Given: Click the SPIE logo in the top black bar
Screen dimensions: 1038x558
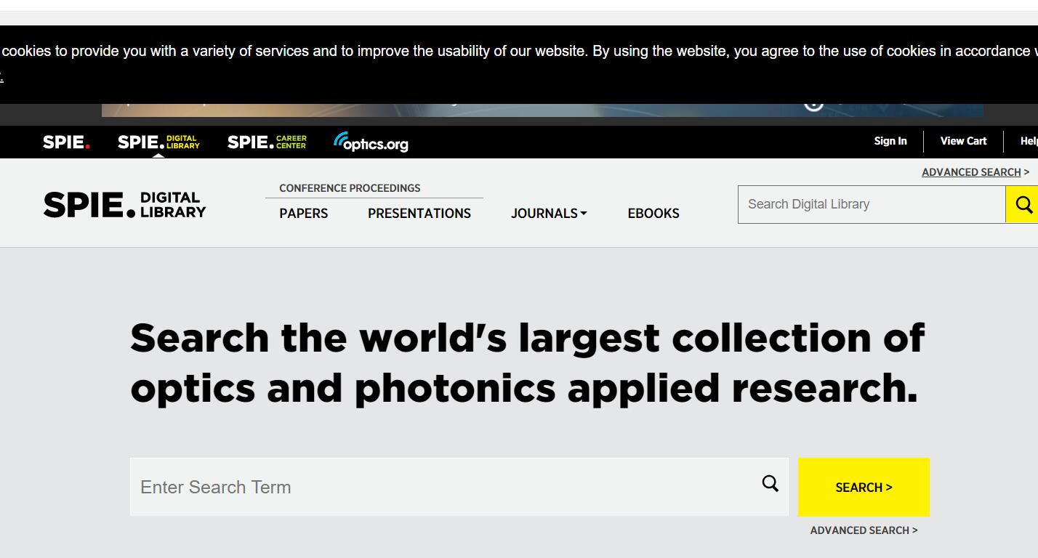Looking at the screenshot, I should click(66, 142).
